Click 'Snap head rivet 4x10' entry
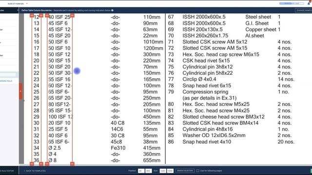The width and height of the screenshot is (312, 175). click(207, 141)
